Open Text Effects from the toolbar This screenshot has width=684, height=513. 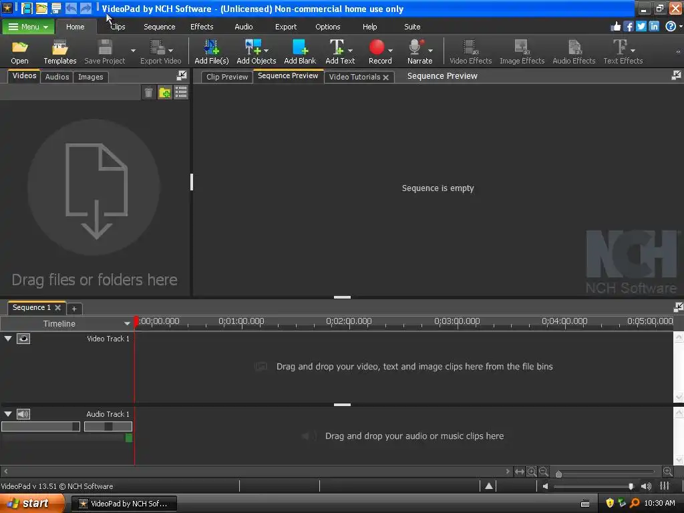pyautogui.click(x=620, y=47)
